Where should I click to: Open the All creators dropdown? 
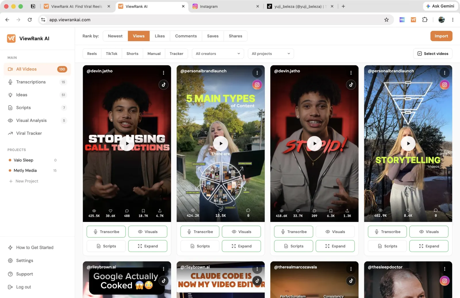tap(218, 54)
